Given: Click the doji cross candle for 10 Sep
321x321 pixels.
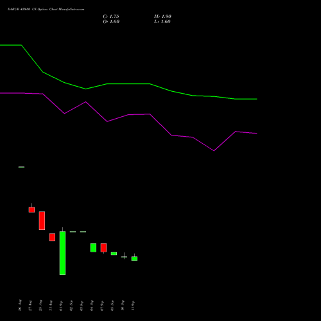Looking at the screenshot, I should [x=124, y=257].
